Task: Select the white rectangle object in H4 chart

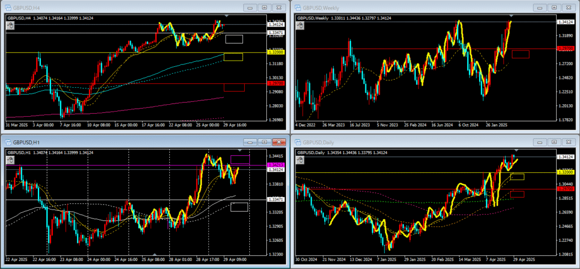Action: [x=234, y=39]
